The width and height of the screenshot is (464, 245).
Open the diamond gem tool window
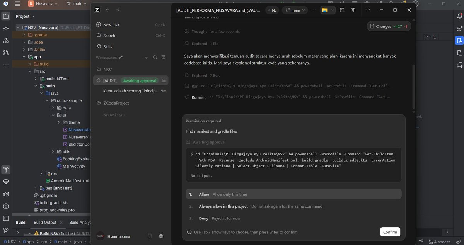(6, 182)
